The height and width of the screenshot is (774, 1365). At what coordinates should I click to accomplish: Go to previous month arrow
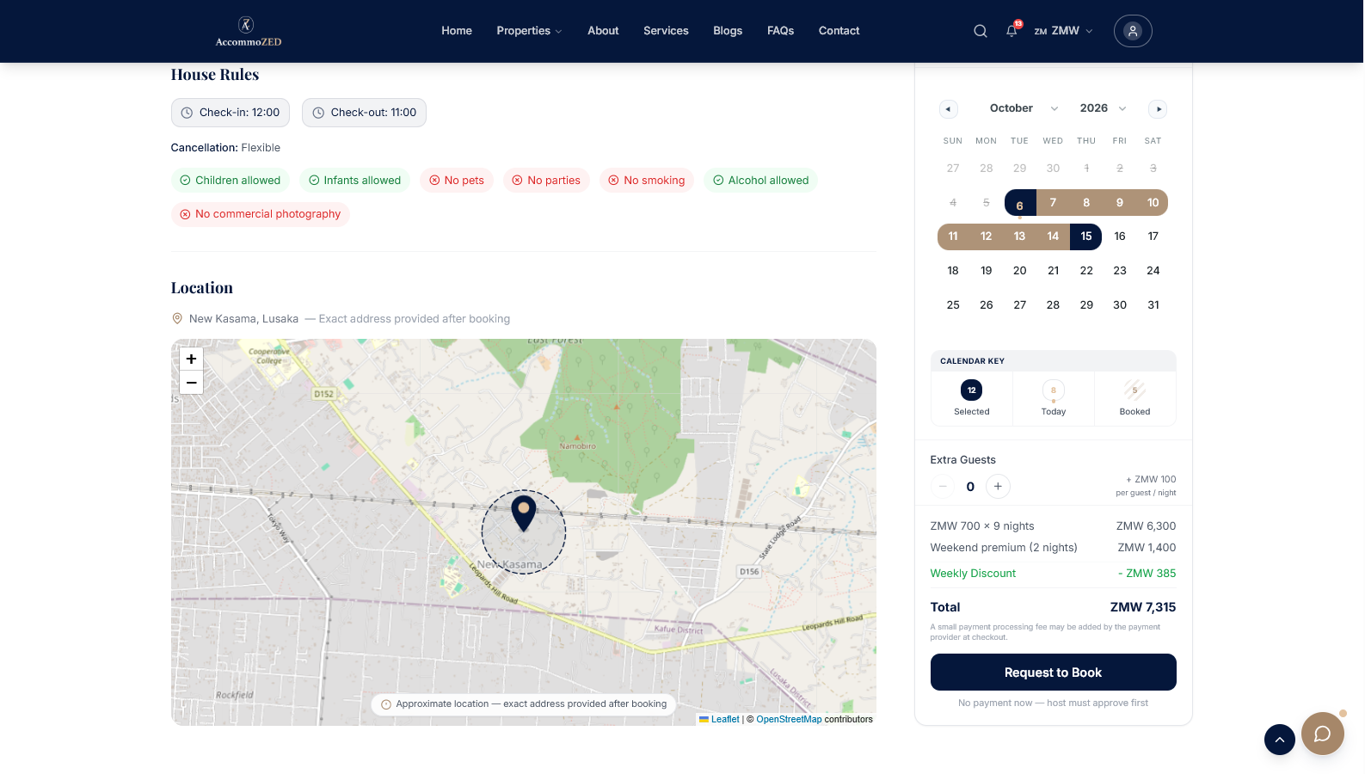pos(948,109)
